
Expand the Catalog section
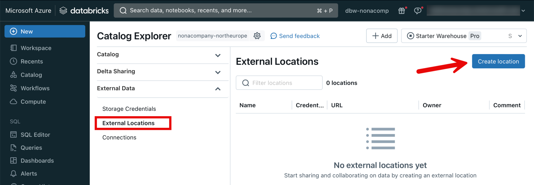pos(218,55)
